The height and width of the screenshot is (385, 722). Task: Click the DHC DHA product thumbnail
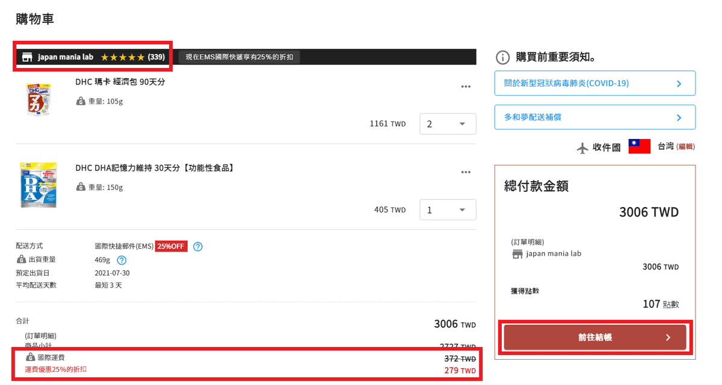(x=39, y=185)
